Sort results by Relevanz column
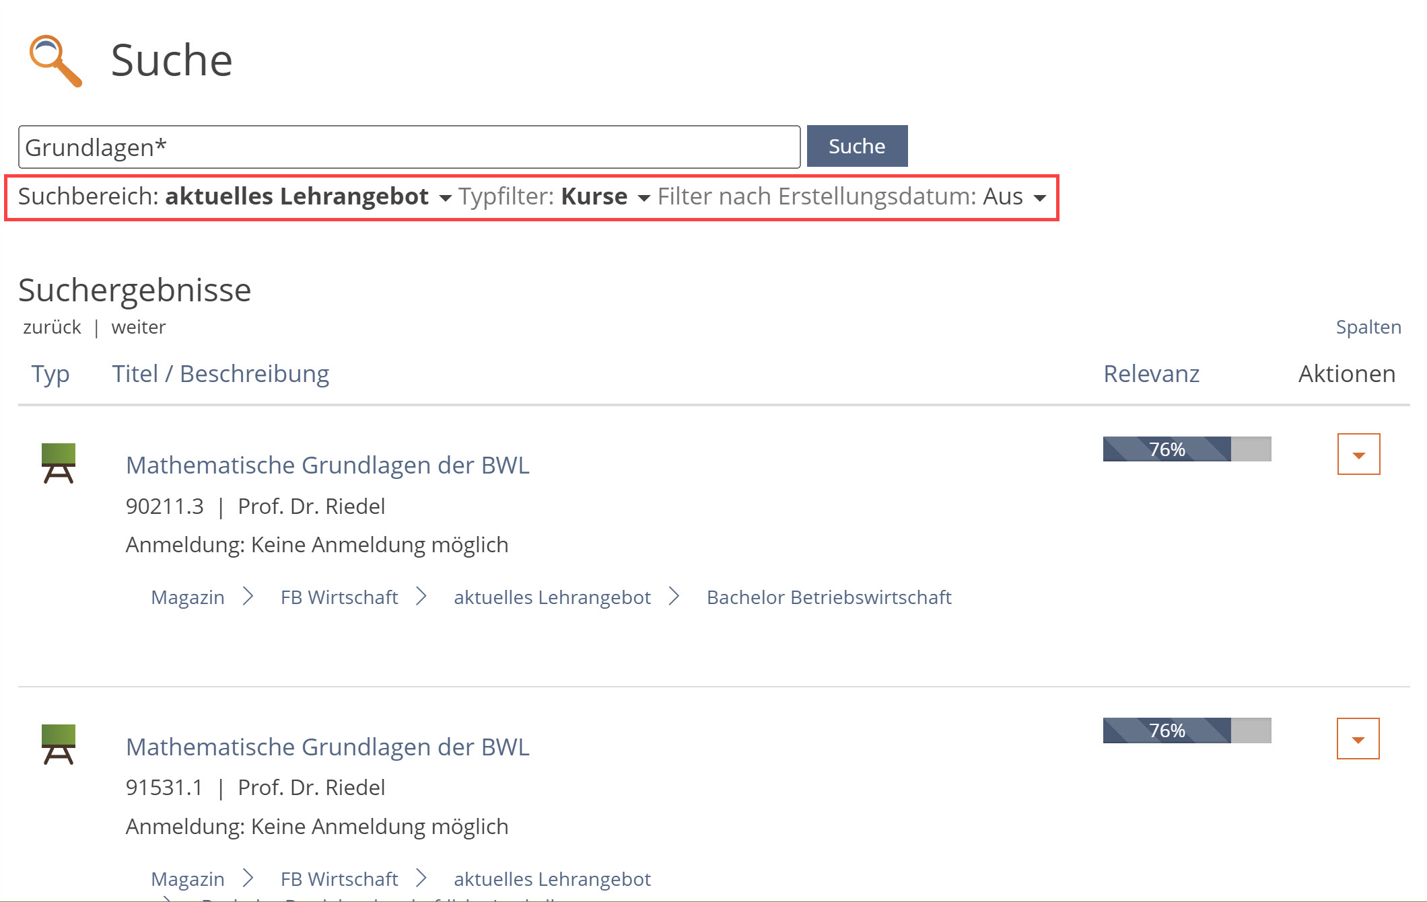Screen dimensions: 1427x902 pyautogui.click(x=1151, y=374)
